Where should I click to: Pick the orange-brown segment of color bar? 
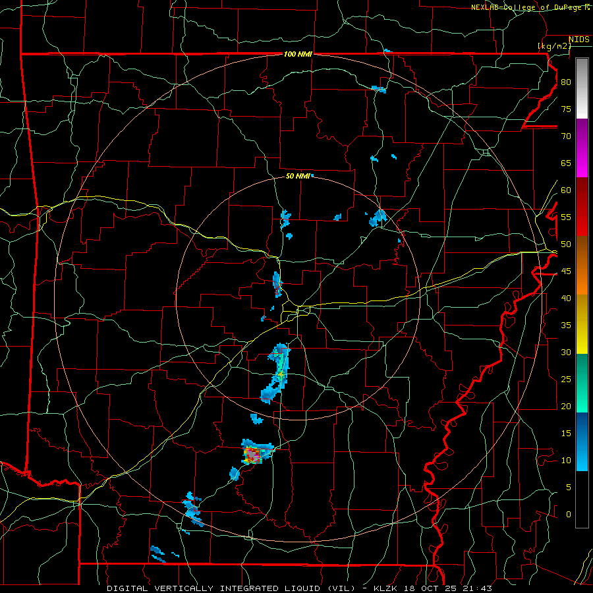[x=582, y=266]
